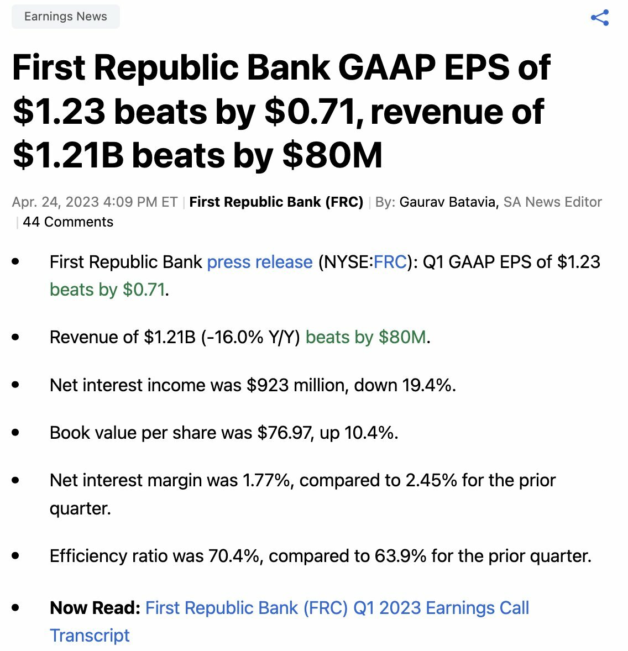Click the Efficiency ratio bullet text
The image size is (628, 651).
pyautogui.click(x=320, y=556)
